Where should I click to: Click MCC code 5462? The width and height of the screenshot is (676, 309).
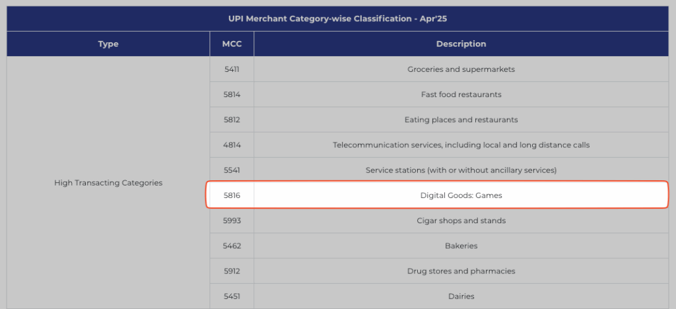[232, 246]
